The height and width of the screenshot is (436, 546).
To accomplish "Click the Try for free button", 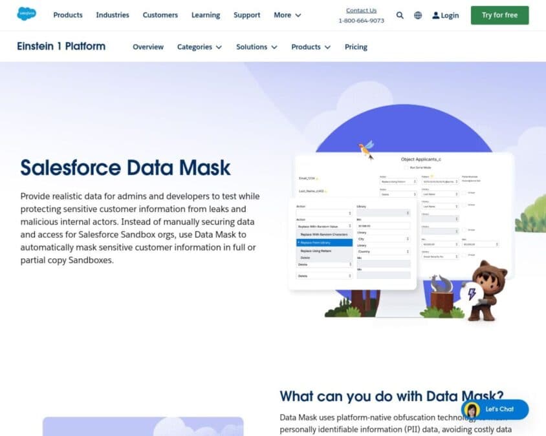I will (x=499, y=16).
